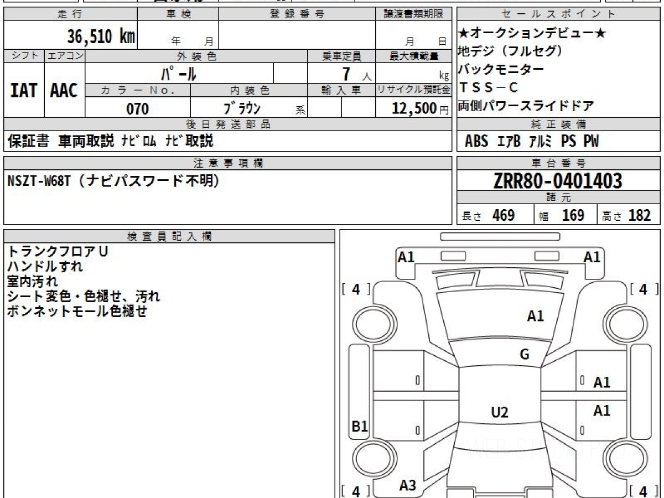Click the height 182 dimension value
The height and width of the screenshot is (498, 664).
click(x=640, y=215)
